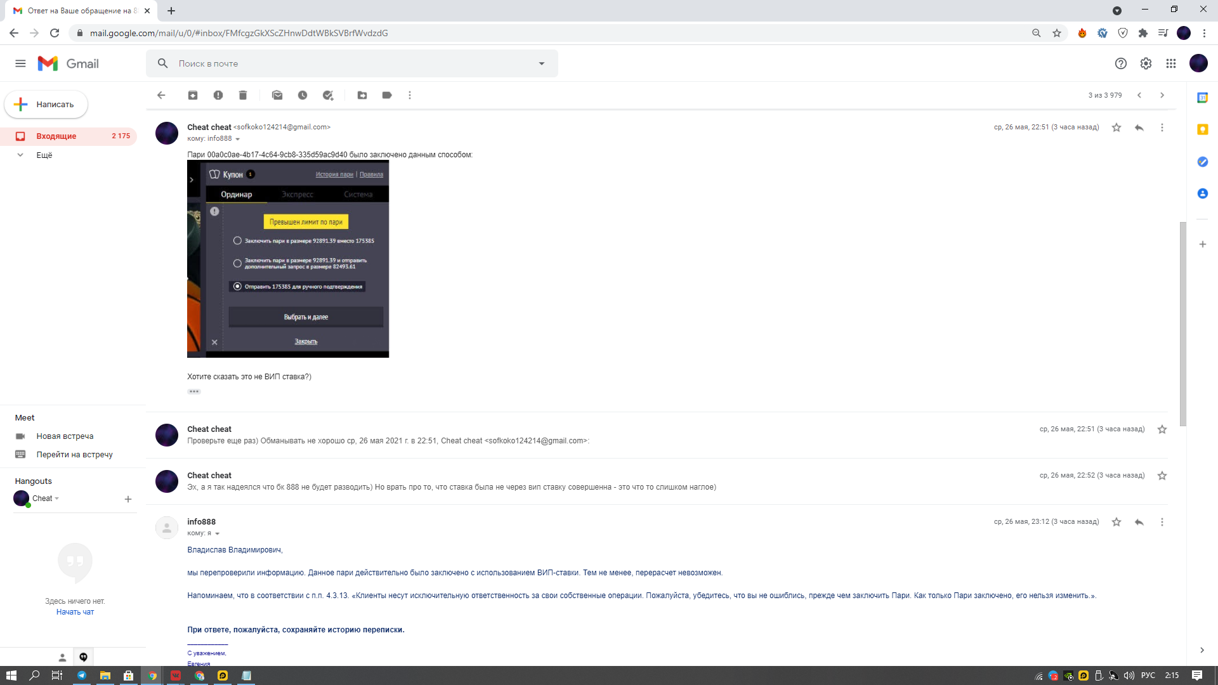
Task: Reply to the info888 message
Action: point(1139,522)
